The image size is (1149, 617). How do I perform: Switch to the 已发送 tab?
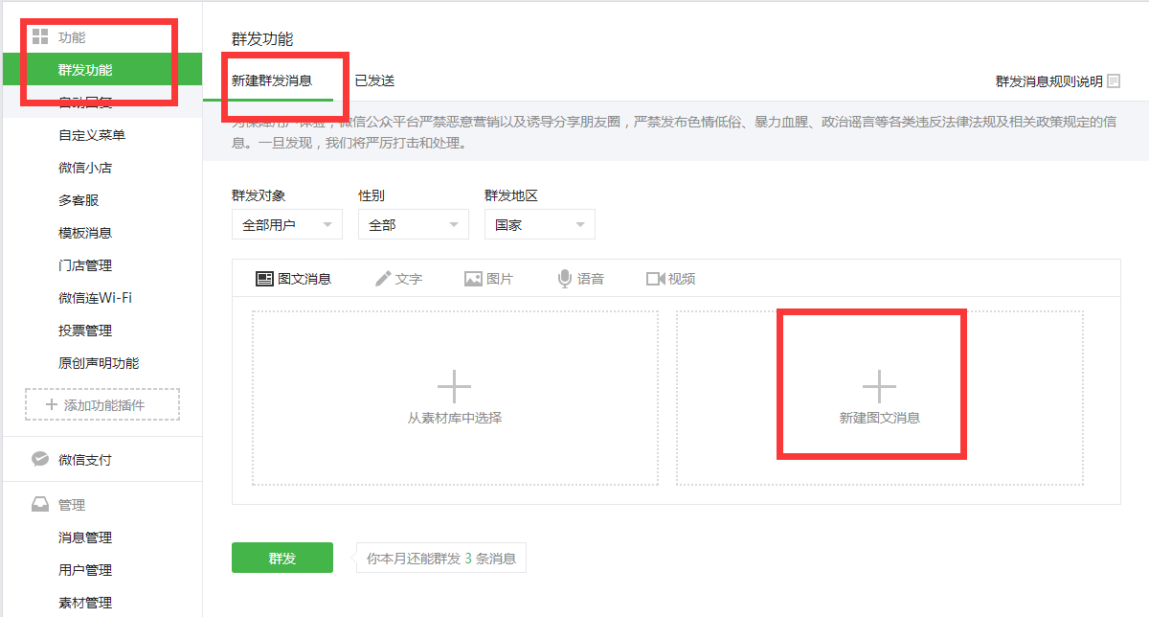click(374, 80)
